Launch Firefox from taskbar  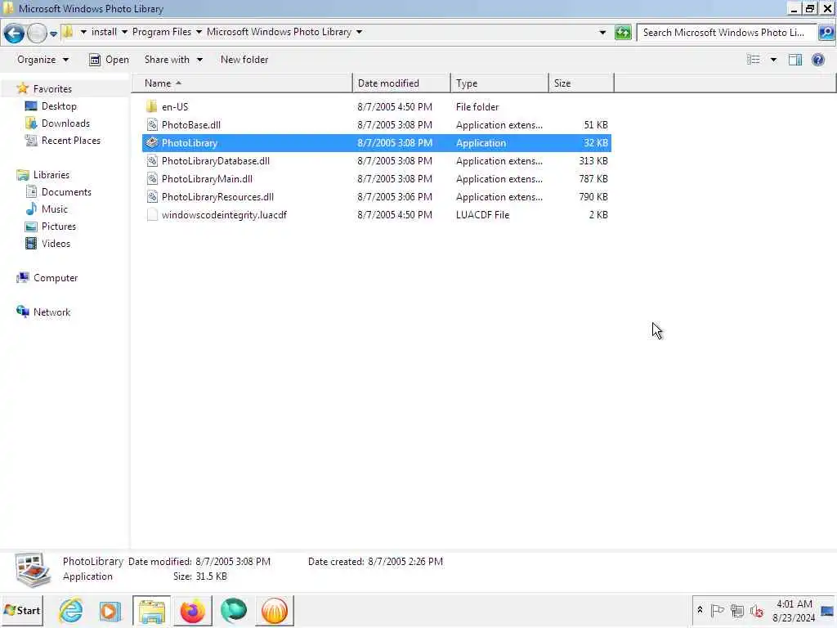(193, 611)
